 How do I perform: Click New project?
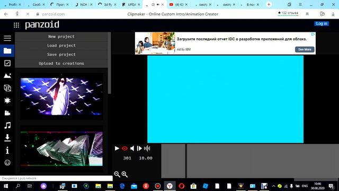[x=61, y=37]
